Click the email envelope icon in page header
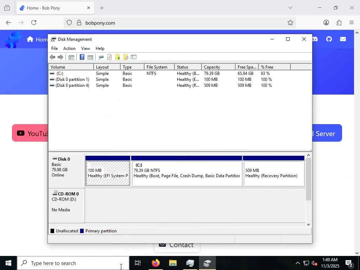The width and height of the screenshot is (360, 270). point(343,39)
